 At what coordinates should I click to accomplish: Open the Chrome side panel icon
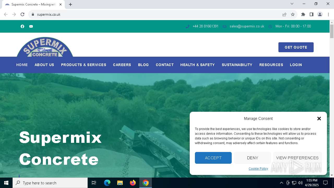coord(312,14)
